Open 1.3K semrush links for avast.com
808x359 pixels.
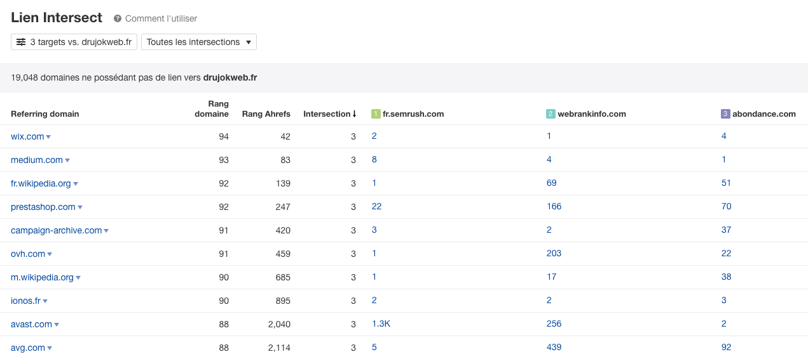381,323
